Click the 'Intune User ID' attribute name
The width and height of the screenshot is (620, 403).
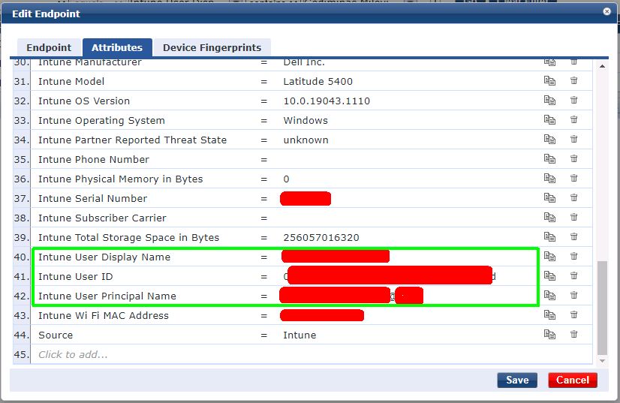coord(76,276)
